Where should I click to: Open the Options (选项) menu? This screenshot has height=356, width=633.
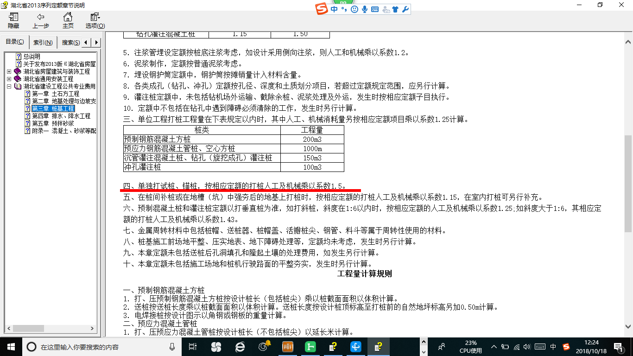(x=95, y=21)
